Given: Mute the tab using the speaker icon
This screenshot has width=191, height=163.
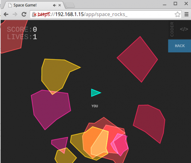Looking at the screenshot, I should pyautogui.click(x=54, y=5).
